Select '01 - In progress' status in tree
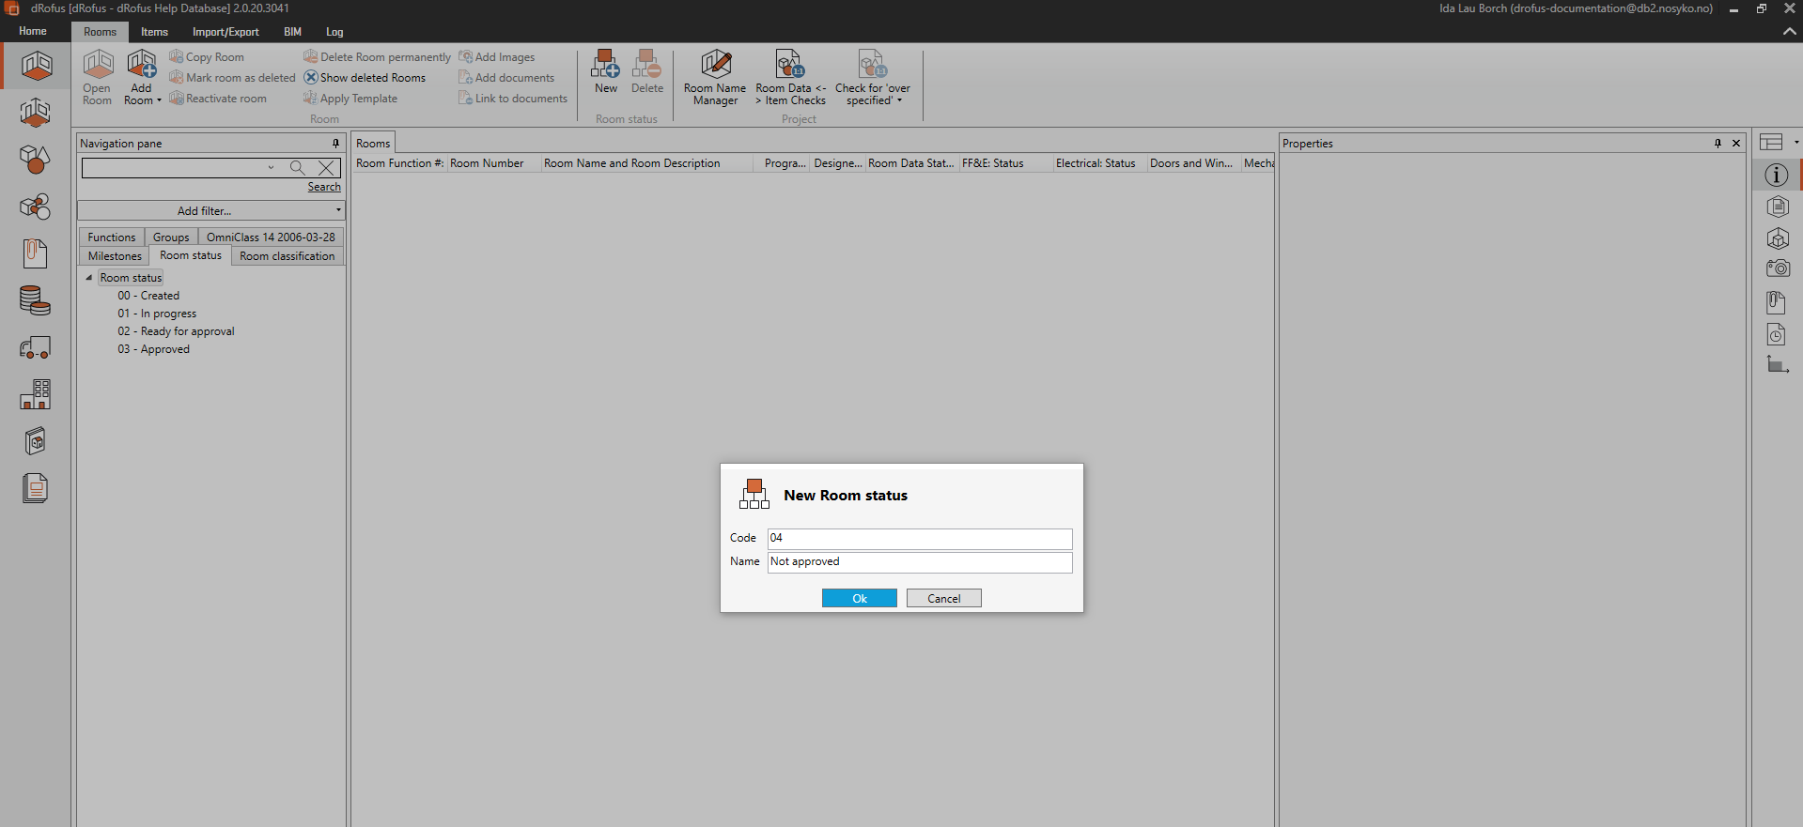The width and height of the screenshot is (1803, 827). [x=157, y=314]
